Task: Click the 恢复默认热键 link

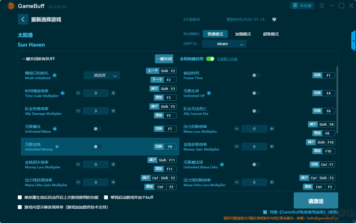Action: tap(227, 59)
